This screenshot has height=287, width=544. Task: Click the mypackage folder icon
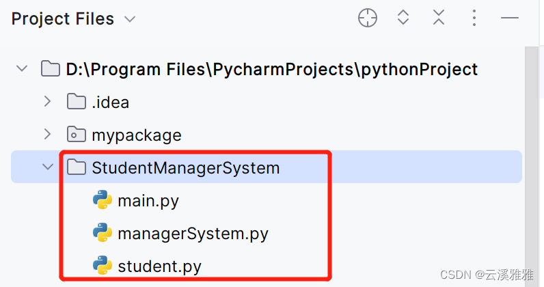[76, 135]
